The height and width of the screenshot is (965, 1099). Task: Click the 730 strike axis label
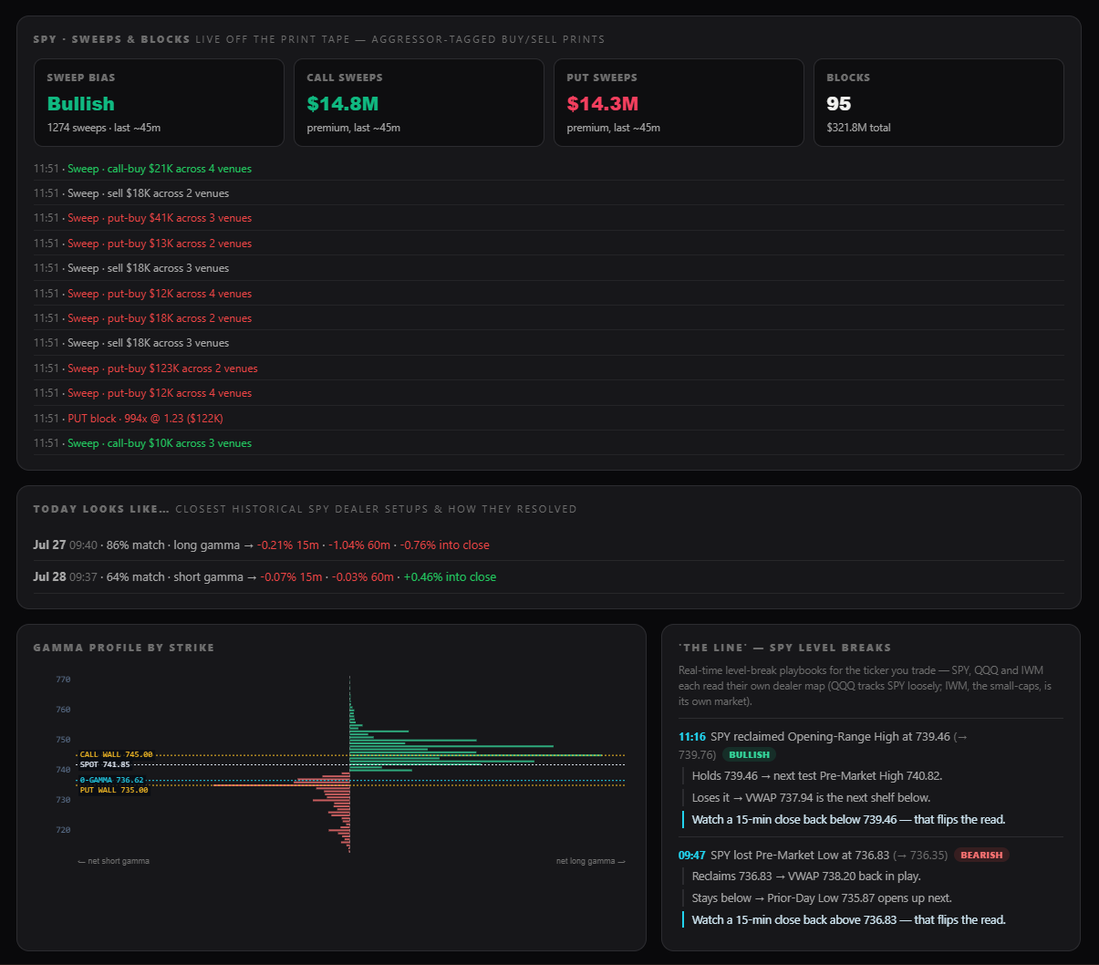pos(63,800)
